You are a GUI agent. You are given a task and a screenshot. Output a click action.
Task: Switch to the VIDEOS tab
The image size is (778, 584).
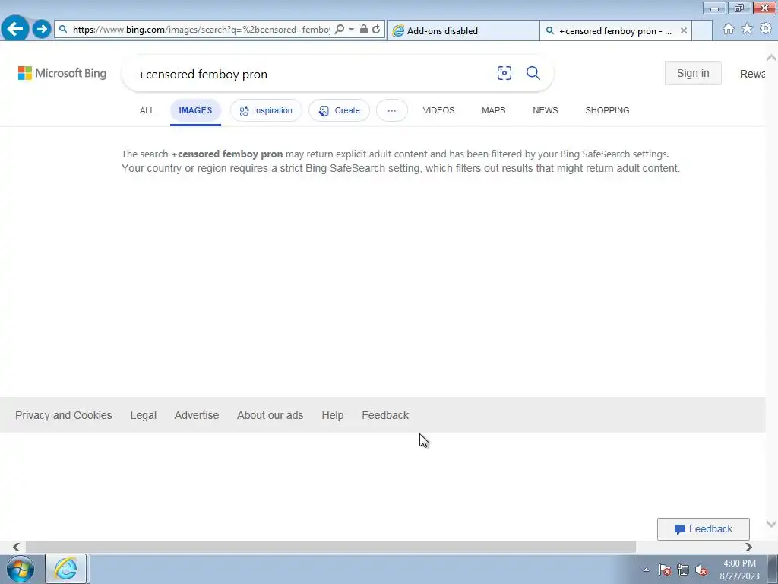coord(438,110)
